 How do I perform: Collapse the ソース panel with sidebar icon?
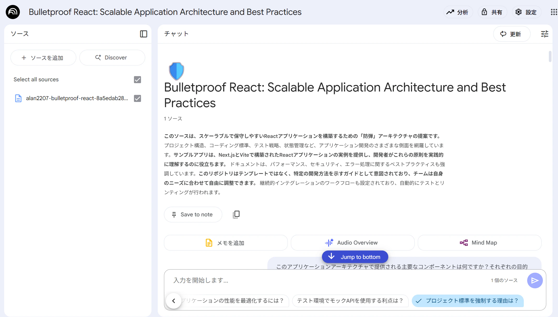(x=144, y=34)
